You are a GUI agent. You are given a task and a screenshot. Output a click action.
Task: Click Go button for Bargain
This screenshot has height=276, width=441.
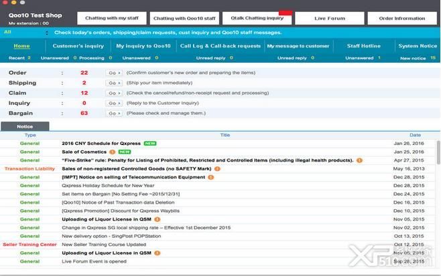[114, 114]
